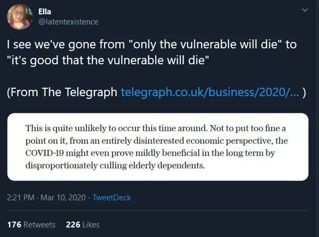Click the "Retweets" label
Screen dimensions: 319x237
coord(39,225)
